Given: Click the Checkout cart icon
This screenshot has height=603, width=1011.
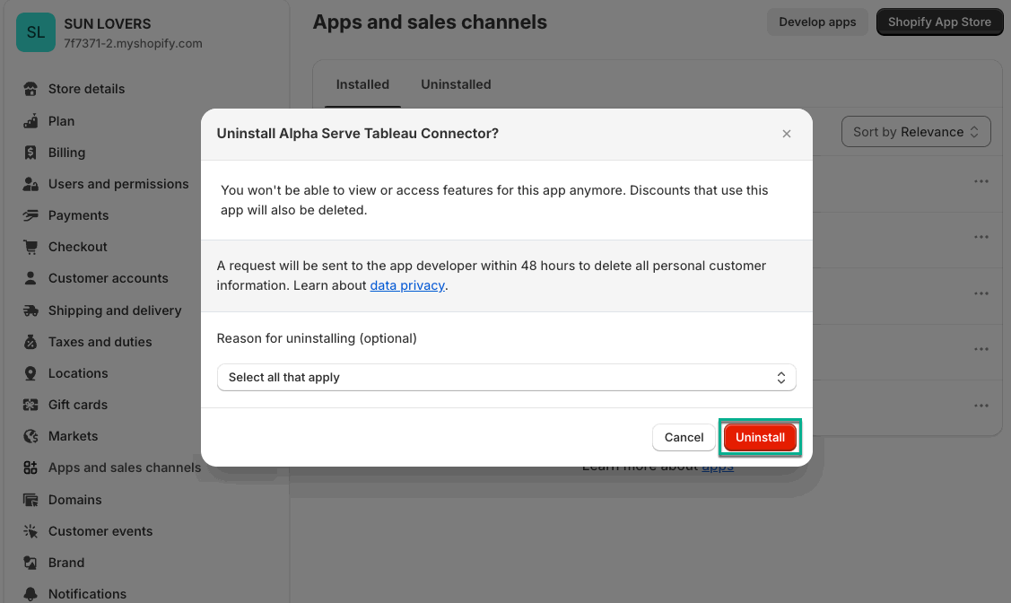Looking at the screenshot, I should pos(31,247).
